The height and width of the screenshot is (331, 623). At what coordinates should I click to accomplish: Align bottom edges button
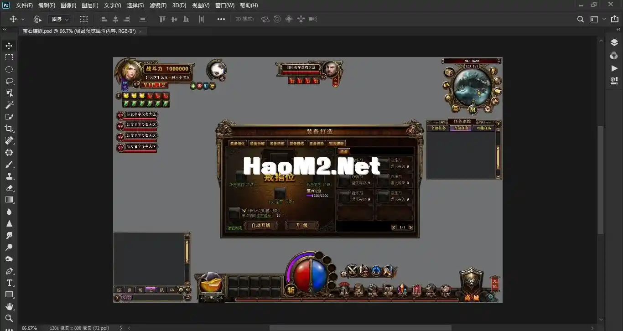tap(186, 19)
